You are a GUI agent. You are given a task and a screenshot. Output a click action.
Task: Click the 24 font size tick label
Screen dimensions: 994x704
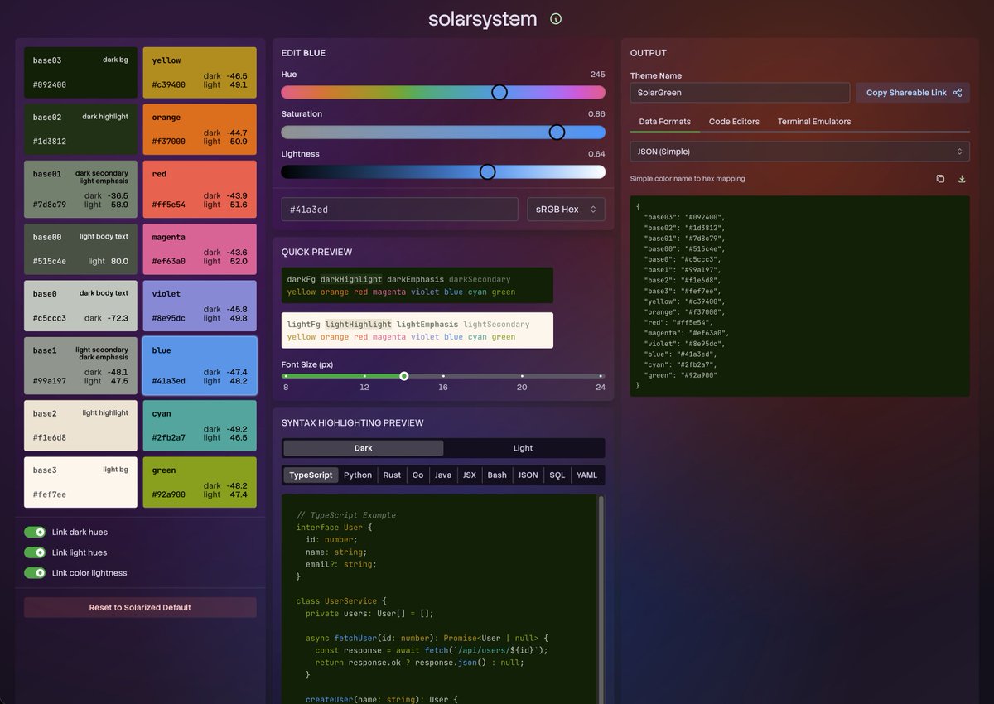pyautogui.click(x=600, y=388)
